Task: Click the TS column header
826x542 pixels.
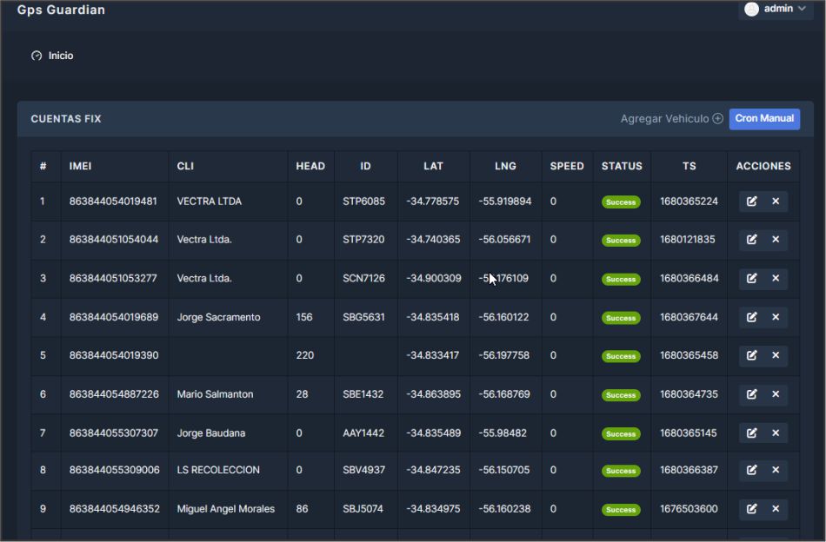Action: [x=689, y=166]
